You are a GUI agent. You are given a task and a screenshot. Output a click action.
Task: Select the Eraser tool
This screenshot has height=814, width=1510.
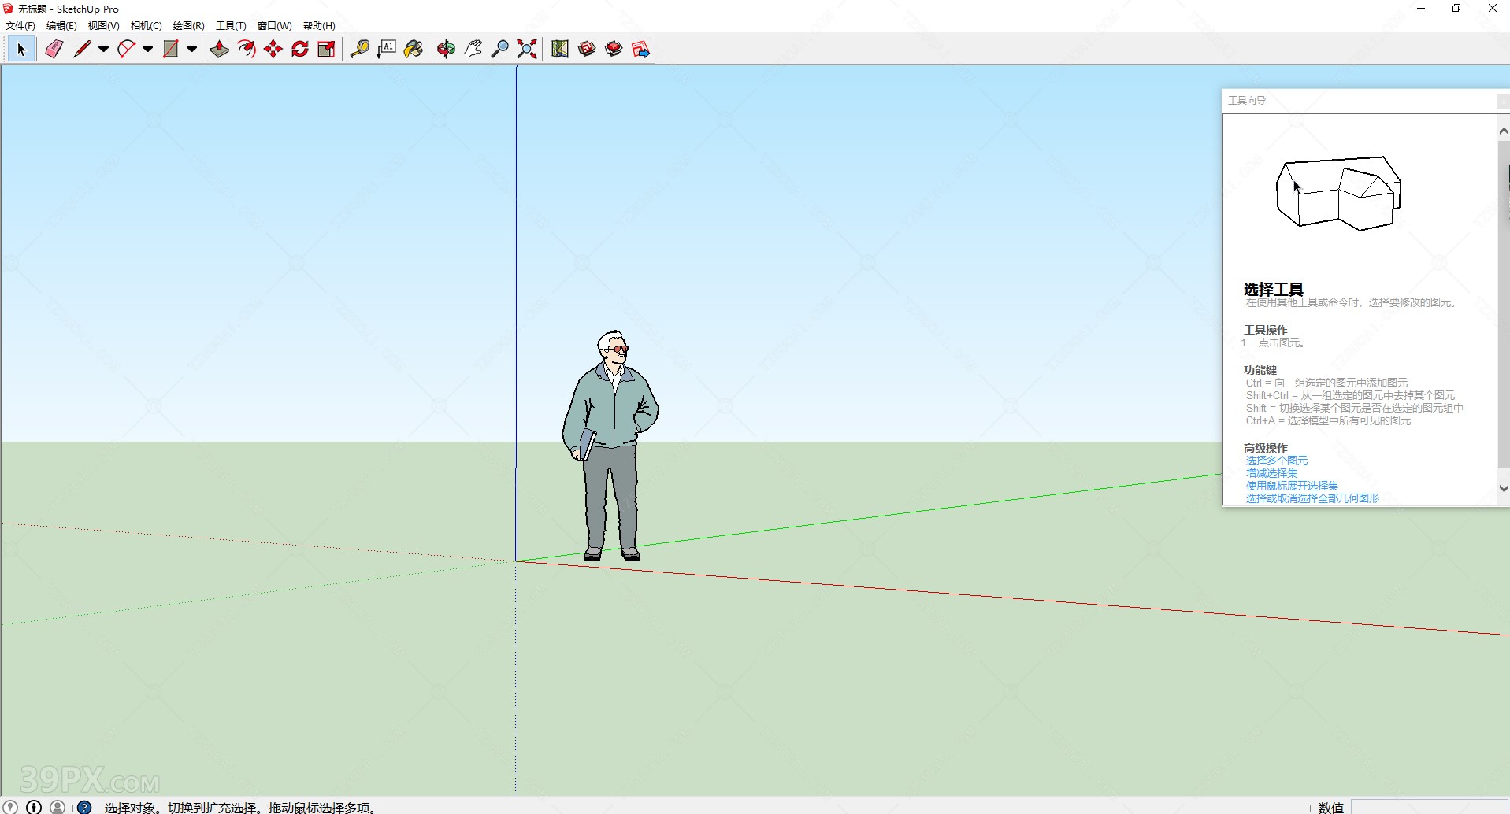(53, 49)
